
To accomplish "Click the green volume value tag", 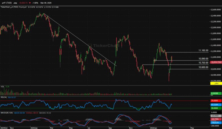I will click(214, 93).
